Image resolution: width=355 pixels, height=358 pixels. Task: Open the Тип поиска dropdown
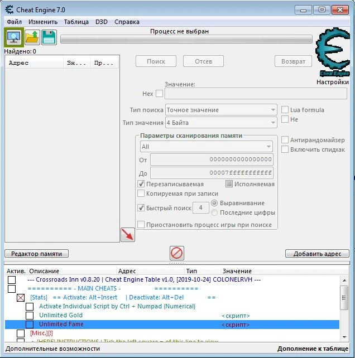[x=221, y=110]
